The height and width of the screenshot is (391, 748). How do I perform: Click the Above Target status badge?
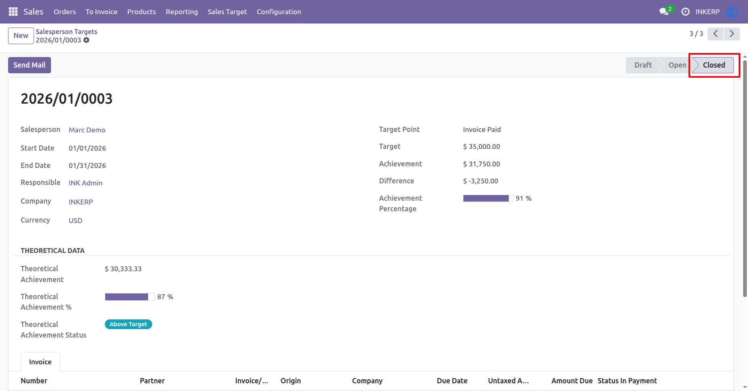point(128,324)
